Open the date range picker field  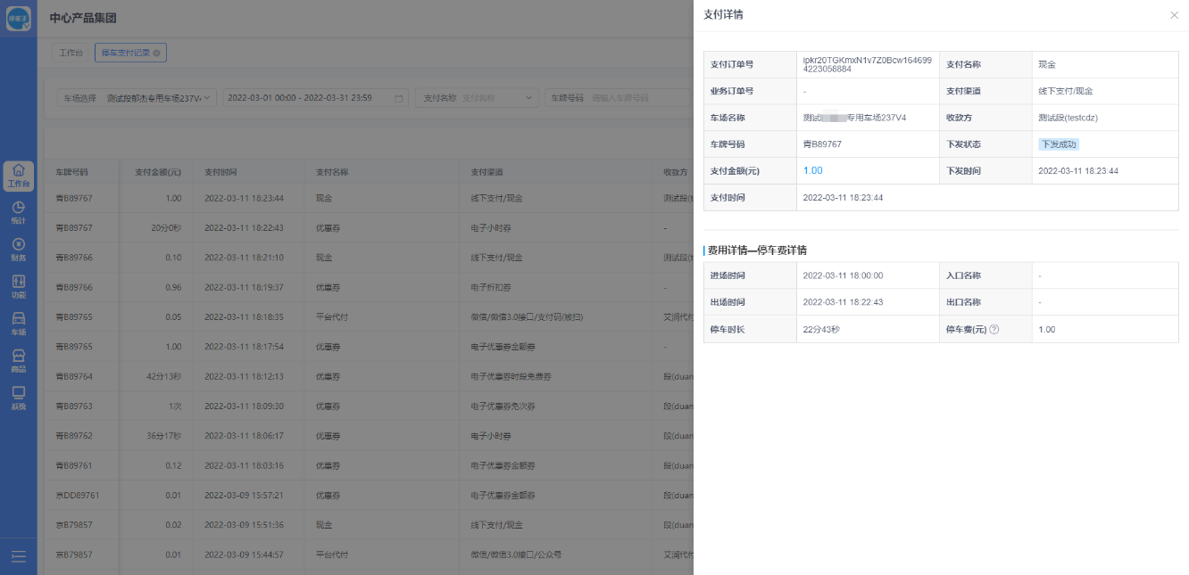(315, 98)
